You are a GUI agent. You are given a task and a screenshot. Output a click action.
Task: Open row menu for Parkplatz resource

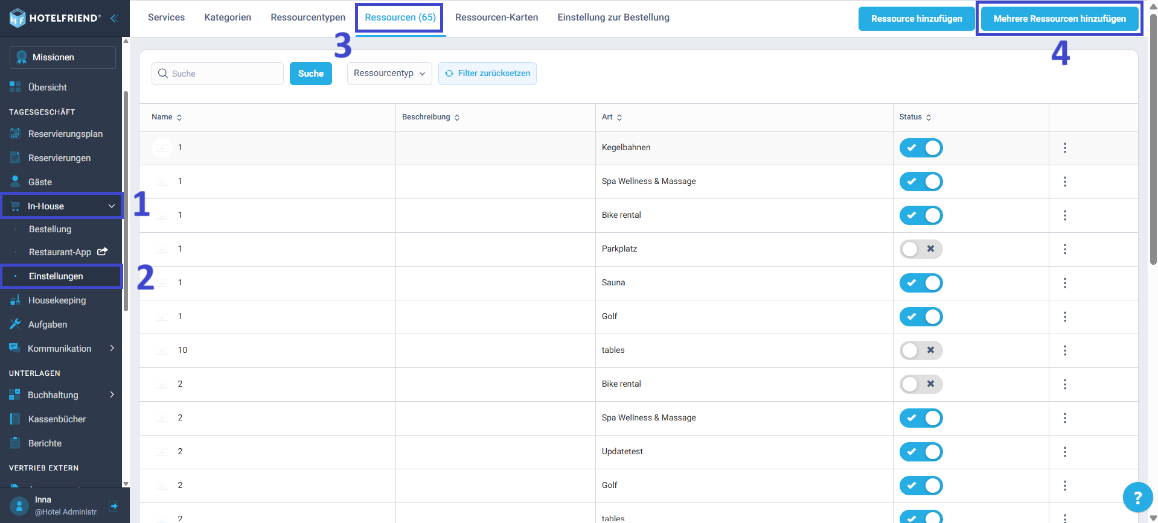tap(1065, 249)
